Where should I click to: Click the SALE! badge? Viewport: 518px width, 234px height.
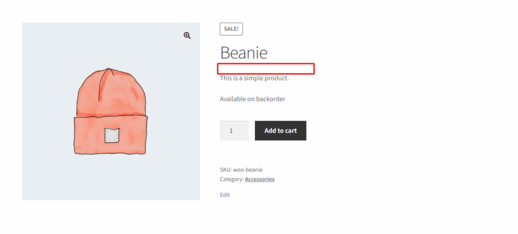click(231, 29)
